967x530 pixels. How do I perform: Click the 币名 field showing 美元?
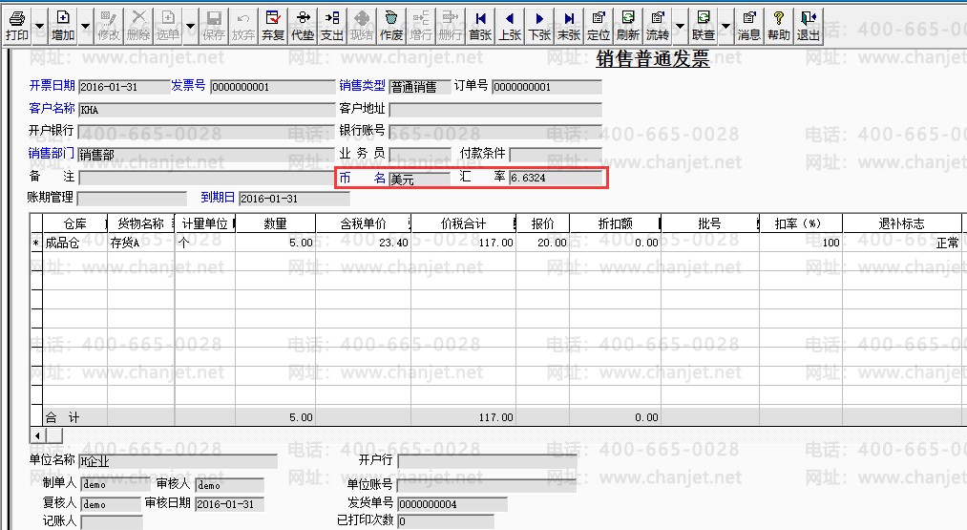419,179
